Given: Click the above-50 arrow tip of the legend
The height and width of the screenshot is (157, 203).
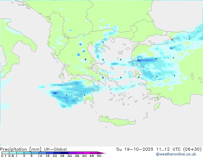Looking at the screenshot, I should coord(101,153).
